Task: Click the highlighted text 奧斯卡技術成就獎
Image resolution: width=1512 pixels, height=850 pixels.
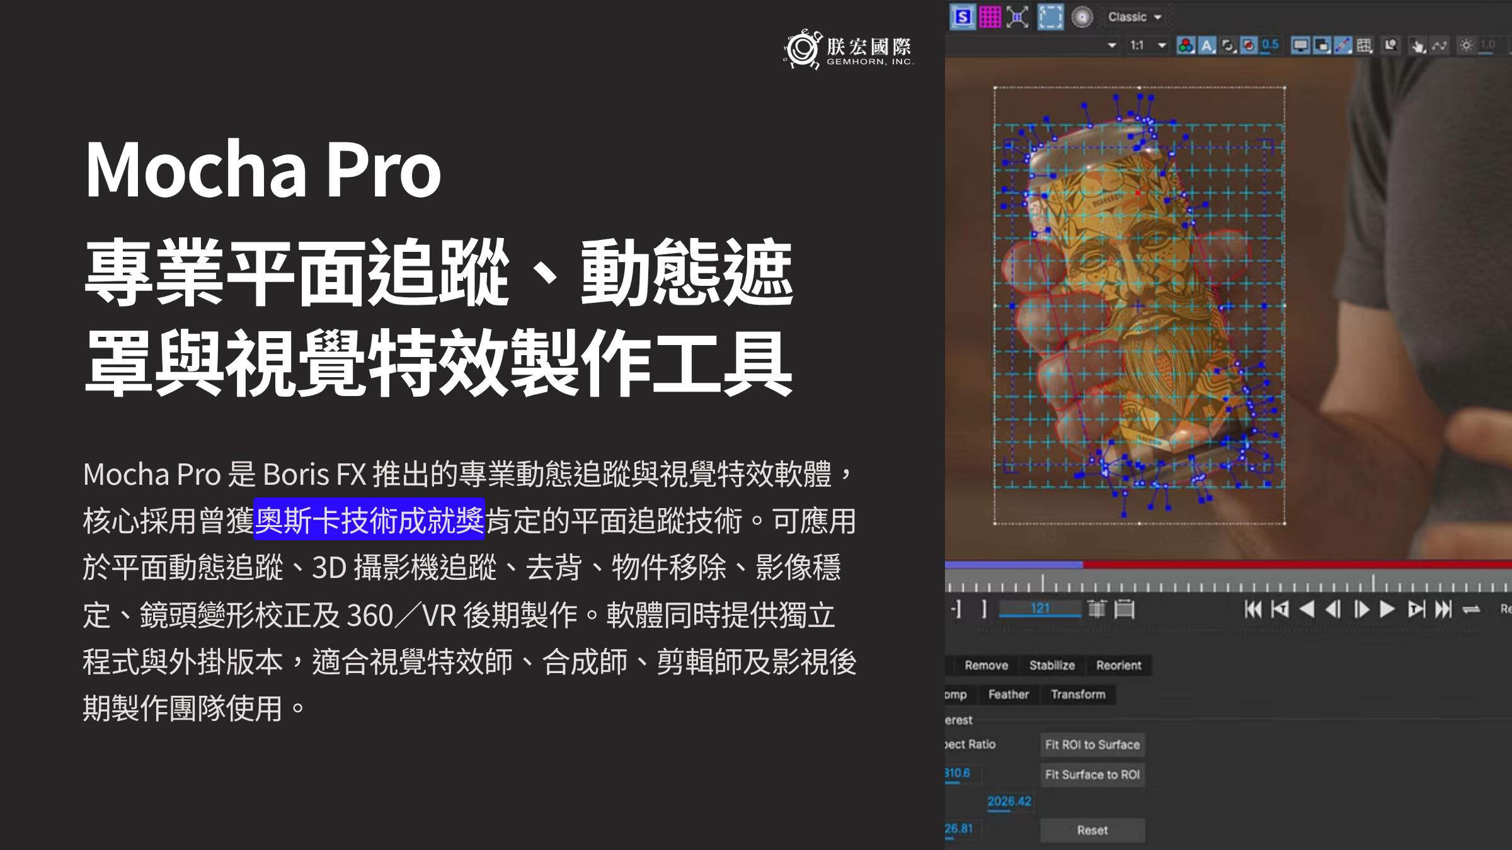Action: (x=369, y=520)
